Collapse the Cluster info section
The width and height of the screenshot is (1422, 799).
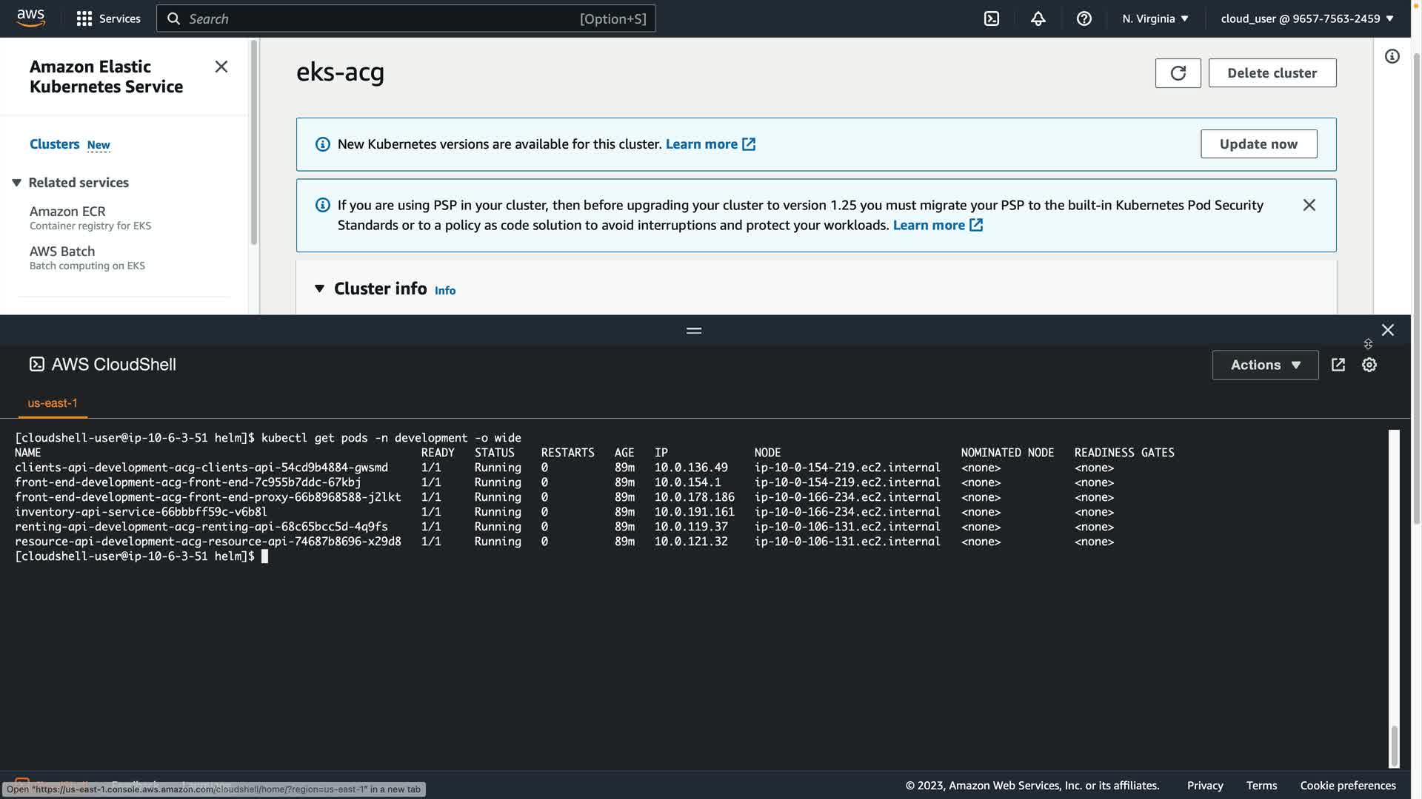click(319, 289)
